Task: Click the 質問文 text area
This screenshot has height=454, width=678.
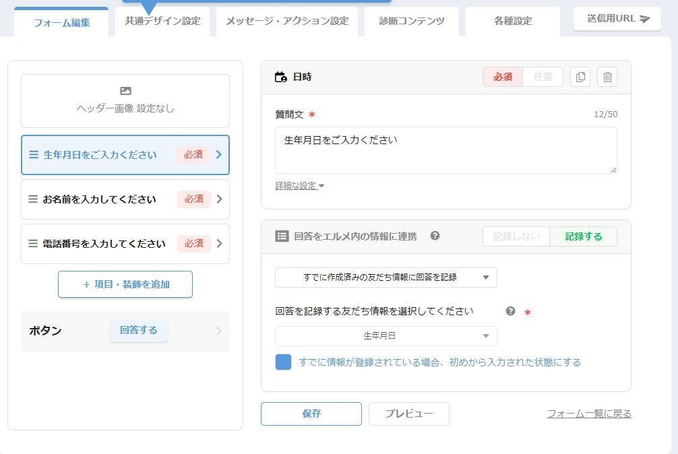Action: tap(445, 150)
